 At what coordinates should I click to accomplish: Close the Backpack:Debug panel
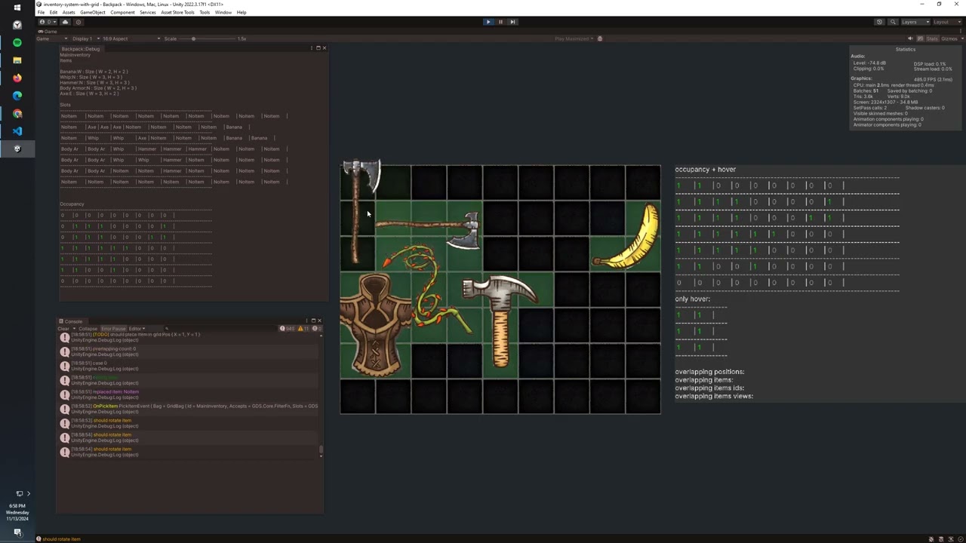(325, 48)
